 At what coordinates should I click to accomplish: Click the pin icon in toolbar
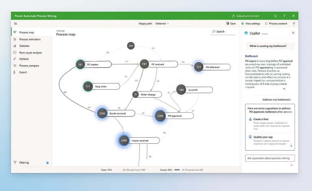coord(294,23)
